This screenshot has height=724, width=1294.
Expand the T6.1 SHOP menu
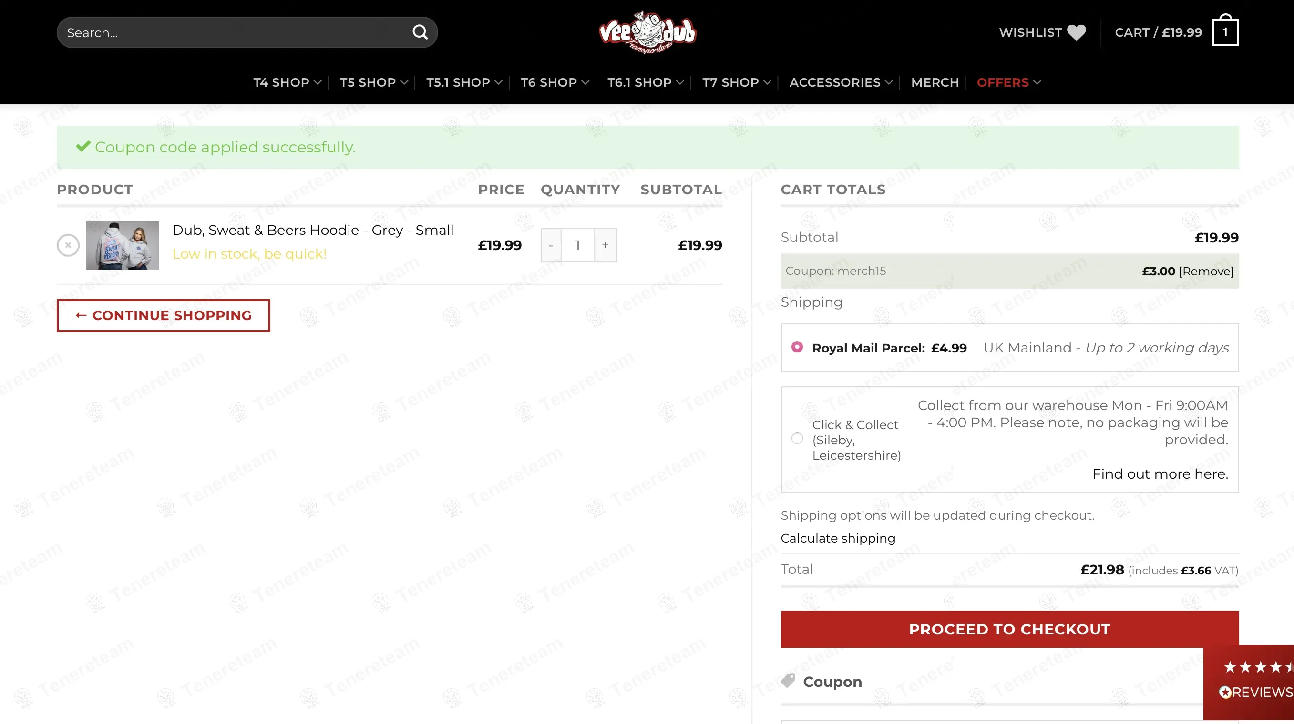point(646,82)
